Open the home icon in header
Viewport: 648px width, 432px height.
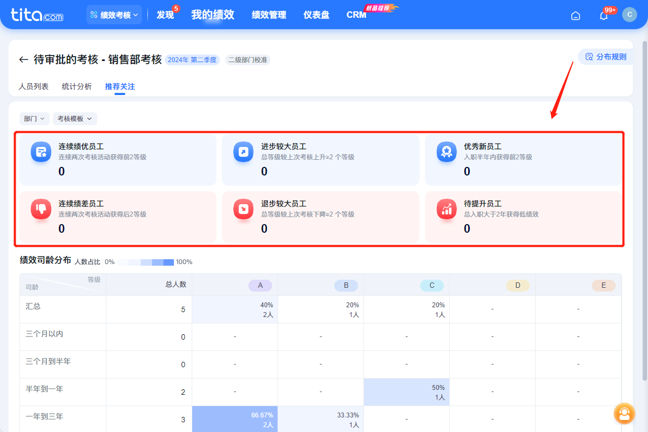[x=576, y=16]
